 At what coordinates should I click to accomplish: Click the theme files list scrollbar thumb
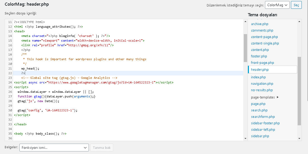[299, 91]
